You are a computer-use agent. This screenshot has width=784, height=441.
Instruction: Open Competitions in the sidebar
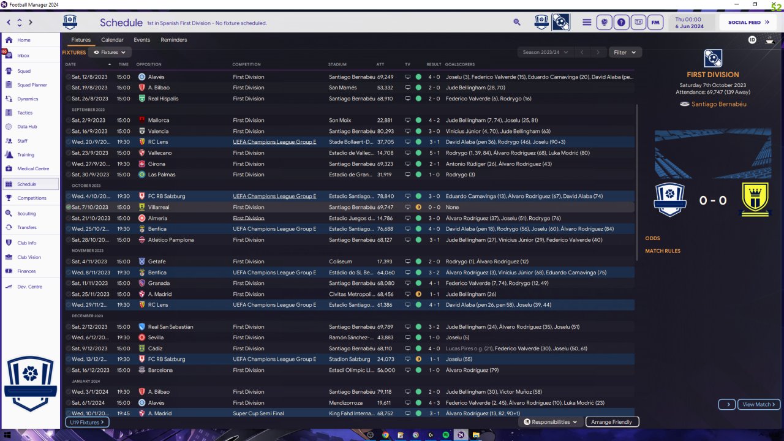(x=31, y=198)
